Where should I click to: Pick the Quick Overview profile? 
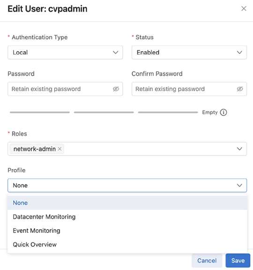tap(127, 245)
